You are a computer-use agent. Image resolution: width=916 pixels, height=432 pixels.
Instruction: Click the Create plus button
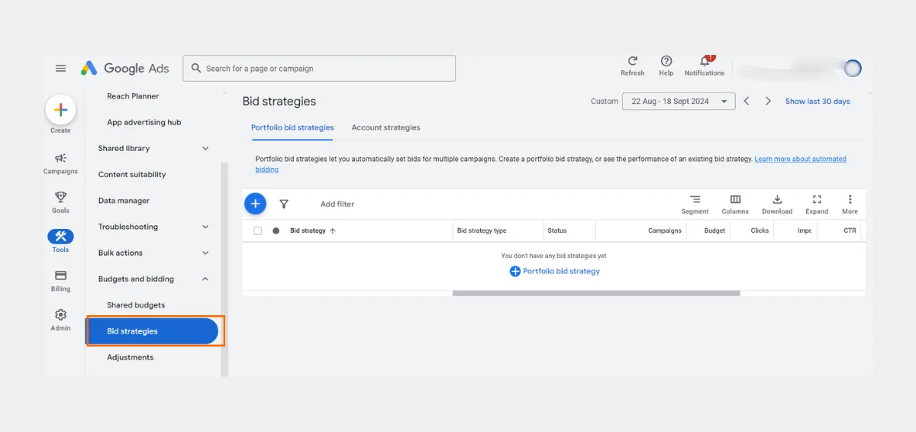click(x=60, y=110)
